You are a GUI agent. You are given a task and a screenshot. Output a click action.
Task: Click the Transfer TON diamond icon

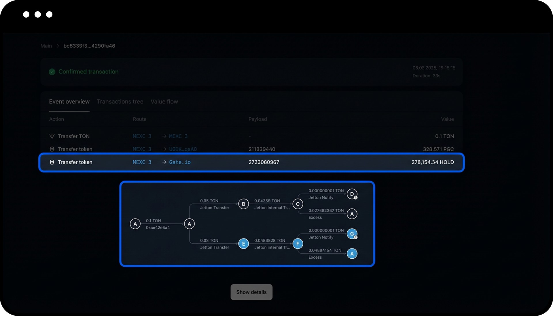[52, 136]
